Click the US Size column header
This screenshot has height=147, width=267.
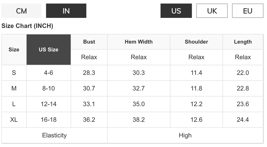[x=49, y=50]
